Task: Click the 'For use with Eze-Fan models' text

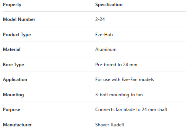Action: [124, 79]
